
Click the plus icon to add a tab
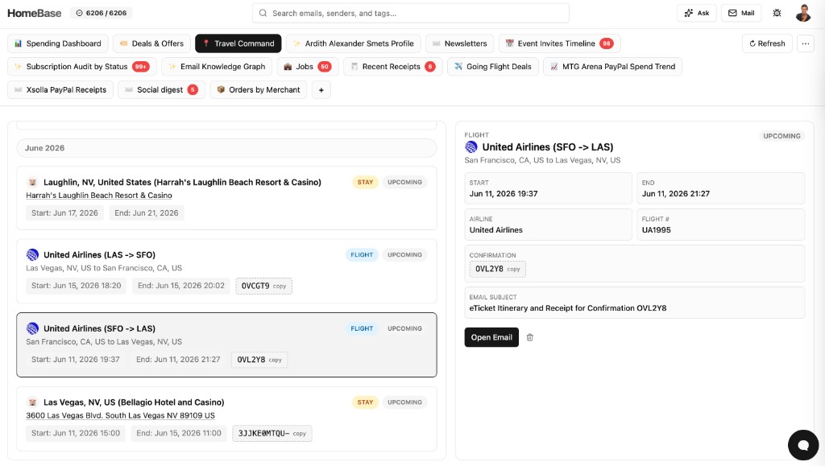coord(321,90)
